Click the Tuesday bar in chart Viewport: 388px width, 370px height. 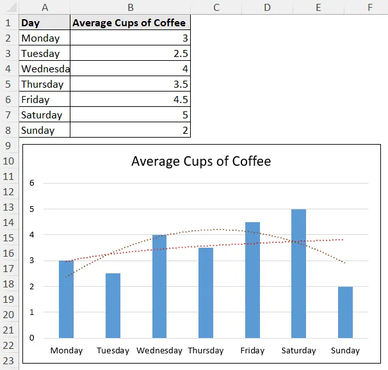113,306
